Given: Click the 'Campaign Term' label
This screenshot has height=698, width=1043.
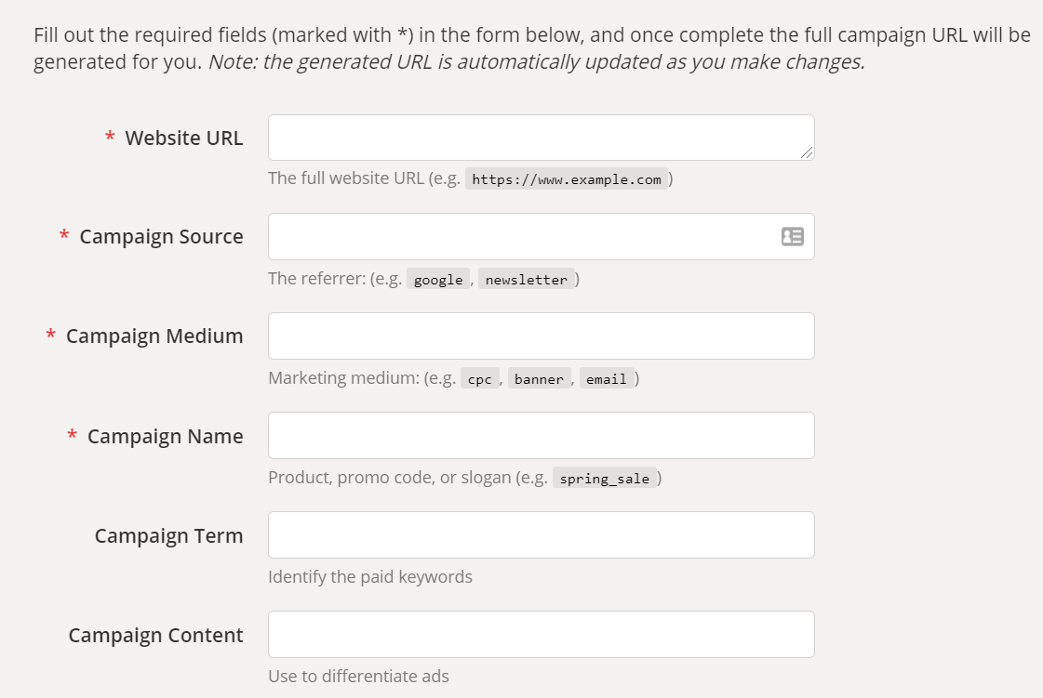Looking at the screenshot, I should (168, 536).
